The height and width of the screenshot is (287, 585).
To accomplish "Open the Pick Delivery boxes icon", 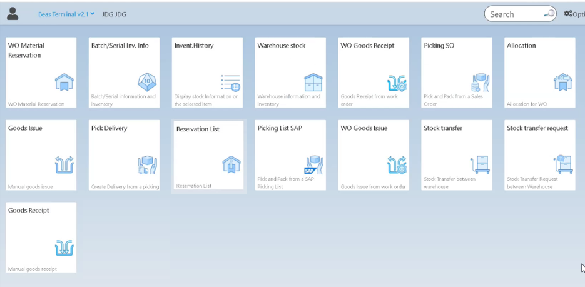I will [147, 165].
